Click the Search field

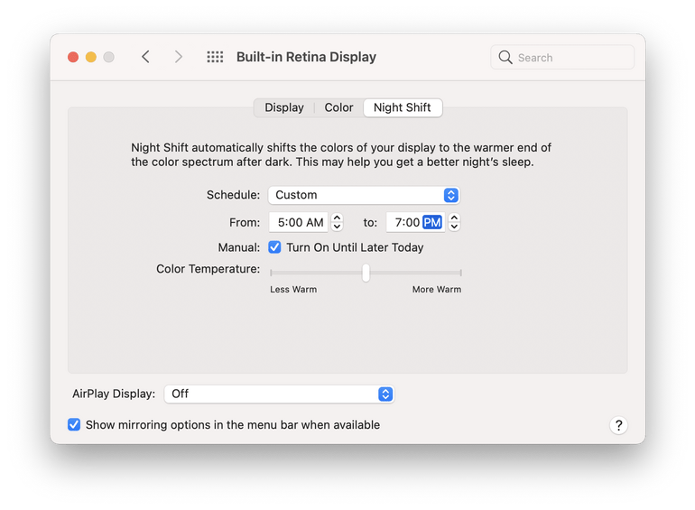[562, 57]
